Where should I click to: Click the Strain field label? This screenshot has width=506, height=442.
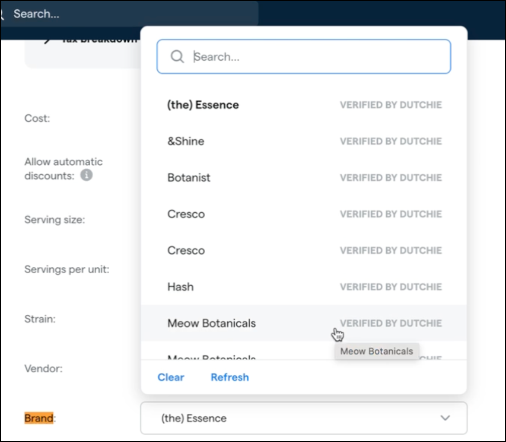[x=40, y=319]
